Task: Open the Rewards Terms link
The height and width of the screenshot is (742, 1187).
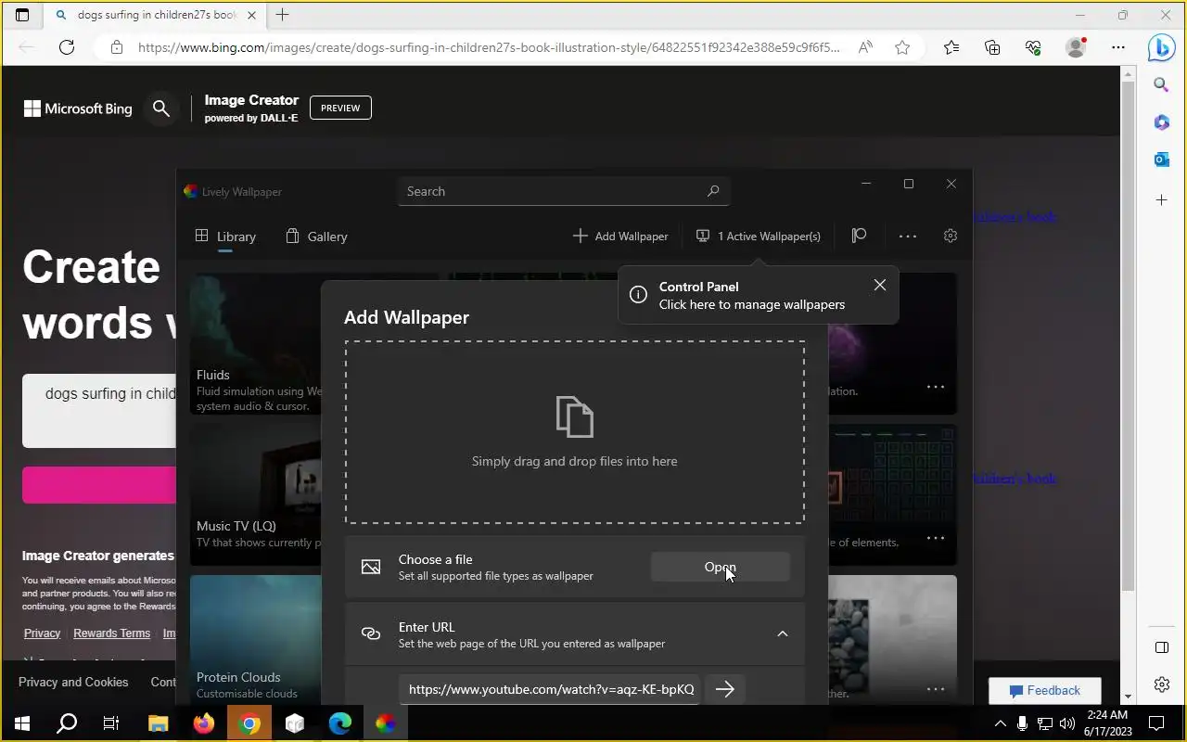Action: (x=111, y=633)
